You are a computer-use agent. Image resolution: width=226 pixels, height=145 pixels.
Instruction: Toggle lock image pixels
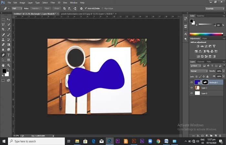(200, 77)
